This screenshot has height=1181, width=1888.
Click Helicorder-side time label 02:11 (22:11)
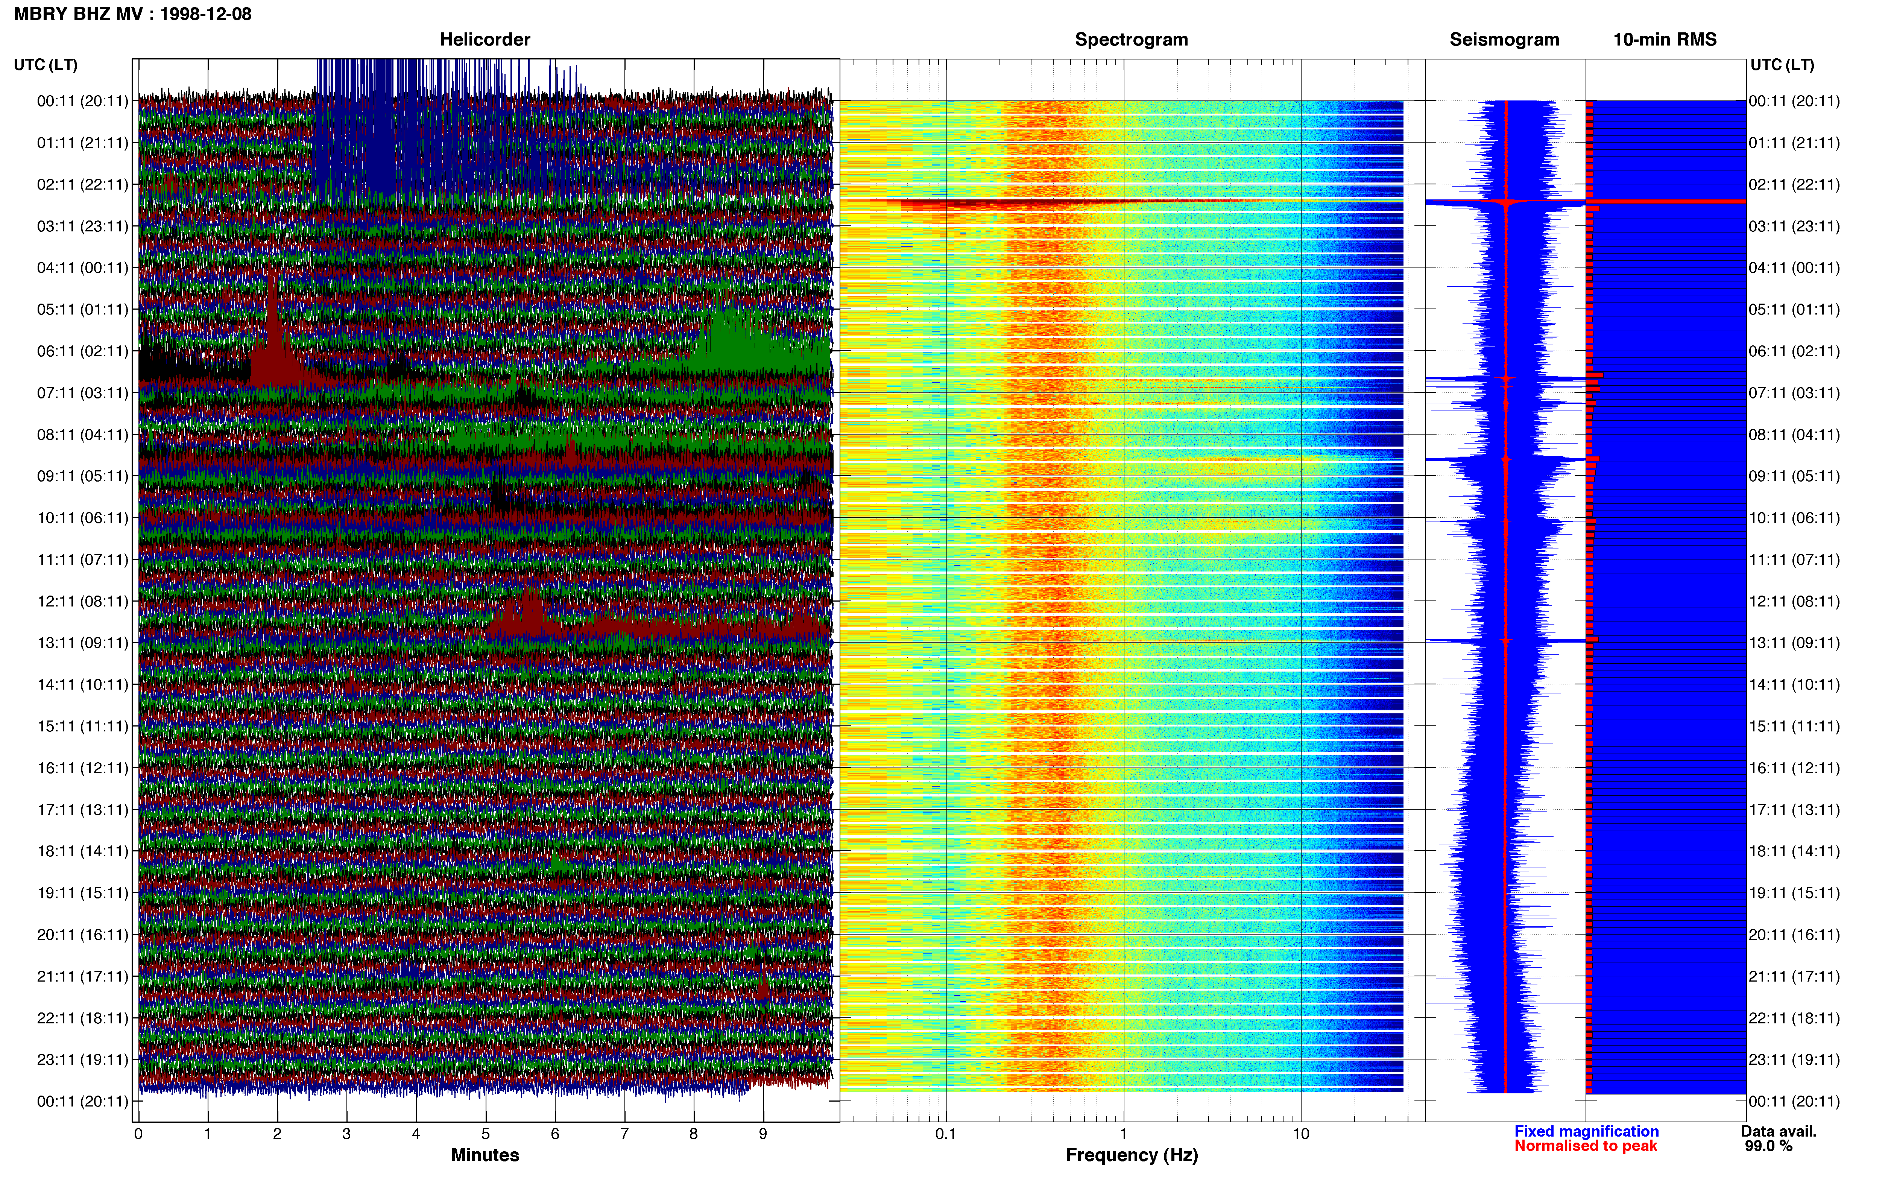pyautogui.click(x=83, y=184)
